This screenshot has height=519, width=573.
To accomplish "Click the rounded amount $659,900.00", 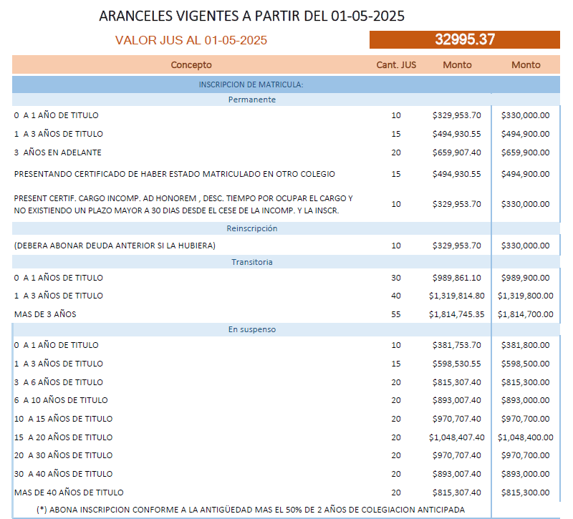I will (525, 152).
